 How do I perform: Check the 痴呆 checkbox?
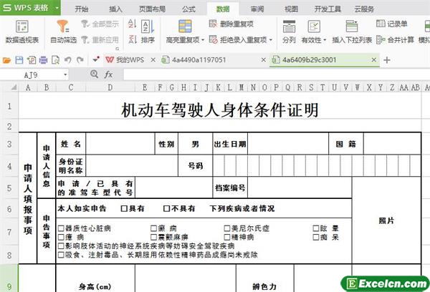point(316,237)
